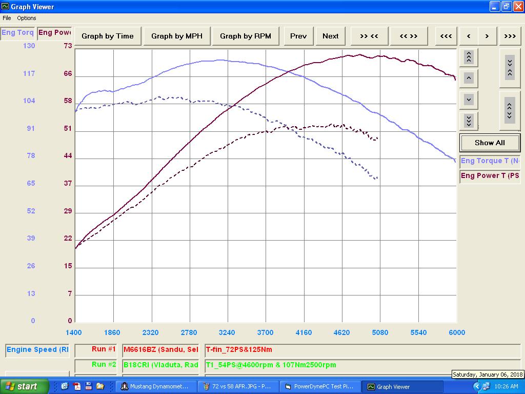
Task: Select the M6616BZ (Sandu) run name field
Action: 160,350
